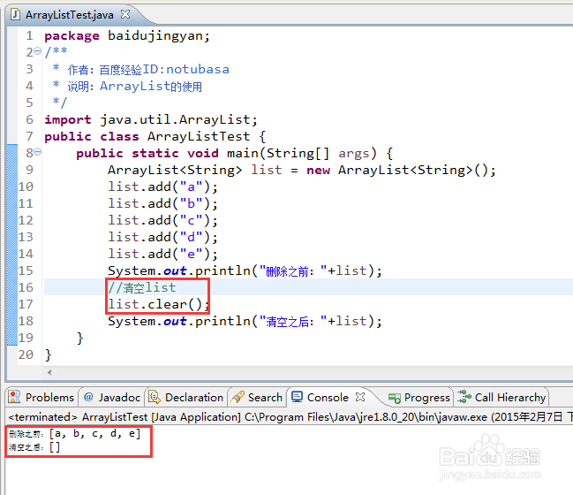Click the //清空list comment line
The height and width of the screenshot is (495, 573).
coord(142,287)
